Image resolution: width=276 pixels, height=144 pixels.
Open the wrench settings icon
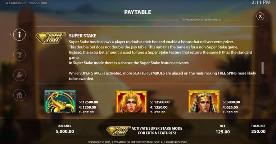[x=19, y=75]
